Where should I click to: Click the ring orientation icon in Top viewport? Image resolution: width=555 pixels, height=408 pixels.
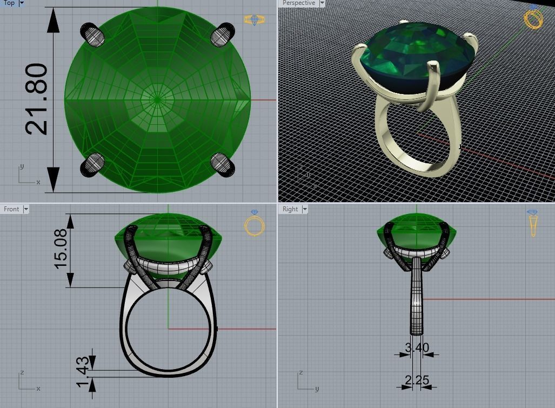(x=254, y=20)
